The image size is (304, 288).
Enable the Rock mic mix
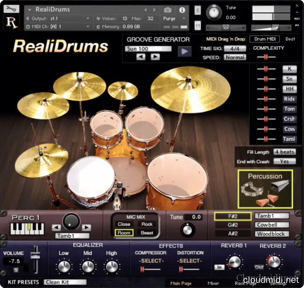147,224
